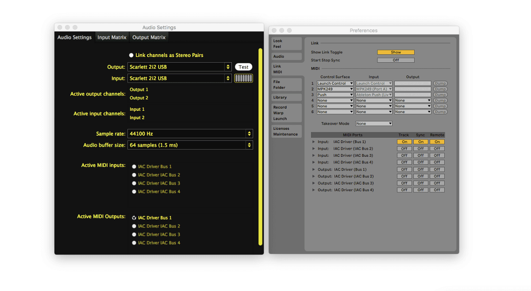
Task: Click the input level meter next to Test
Action: click(244, 78)
